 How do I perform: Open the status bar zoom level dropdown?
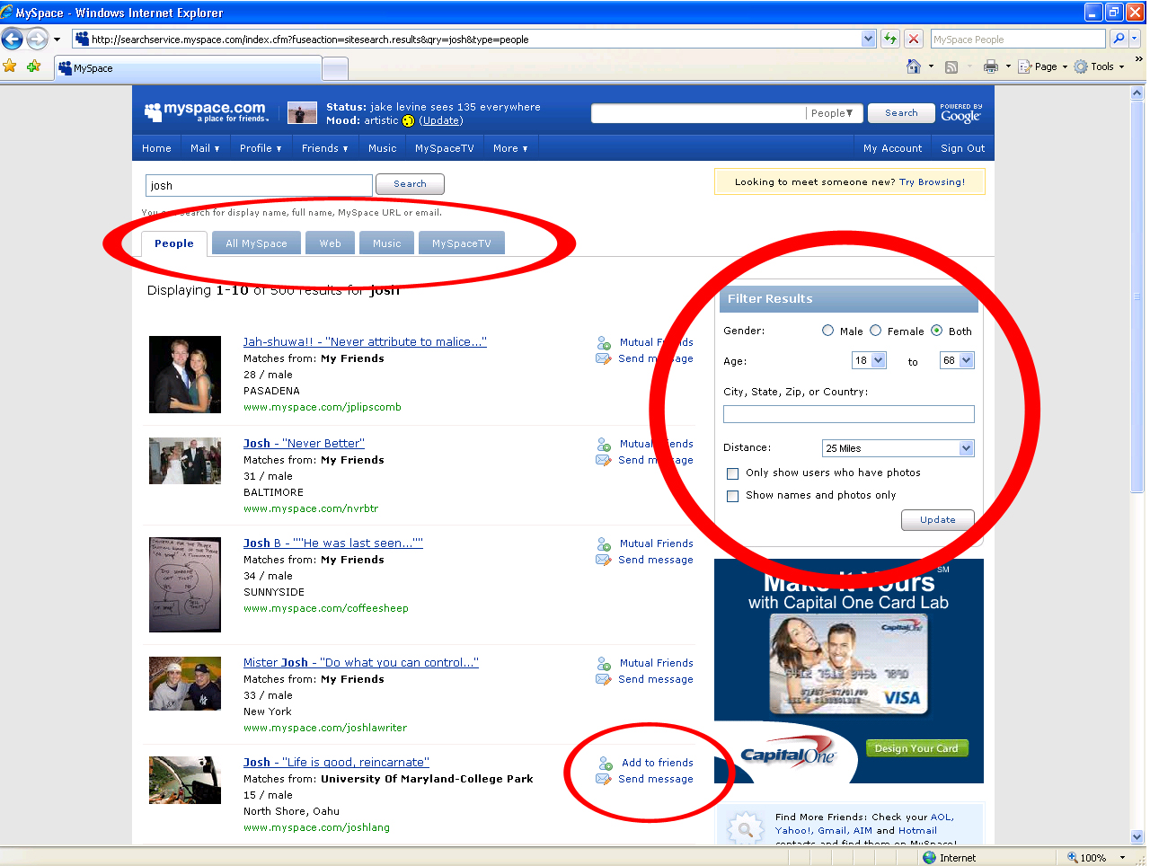click(1122, 858)
